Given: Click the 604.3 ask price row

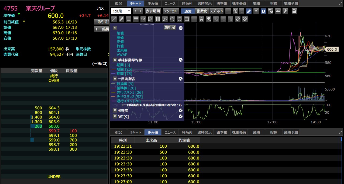Looking at the screenshot, I should (54, 108).
